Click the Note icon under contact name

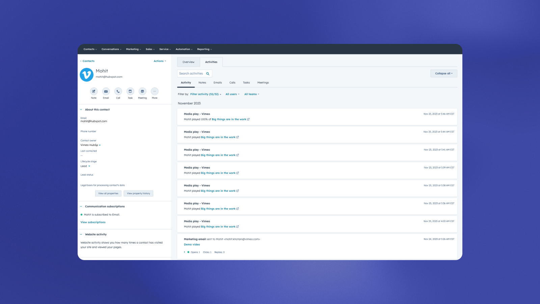click(x=94, y=91)
